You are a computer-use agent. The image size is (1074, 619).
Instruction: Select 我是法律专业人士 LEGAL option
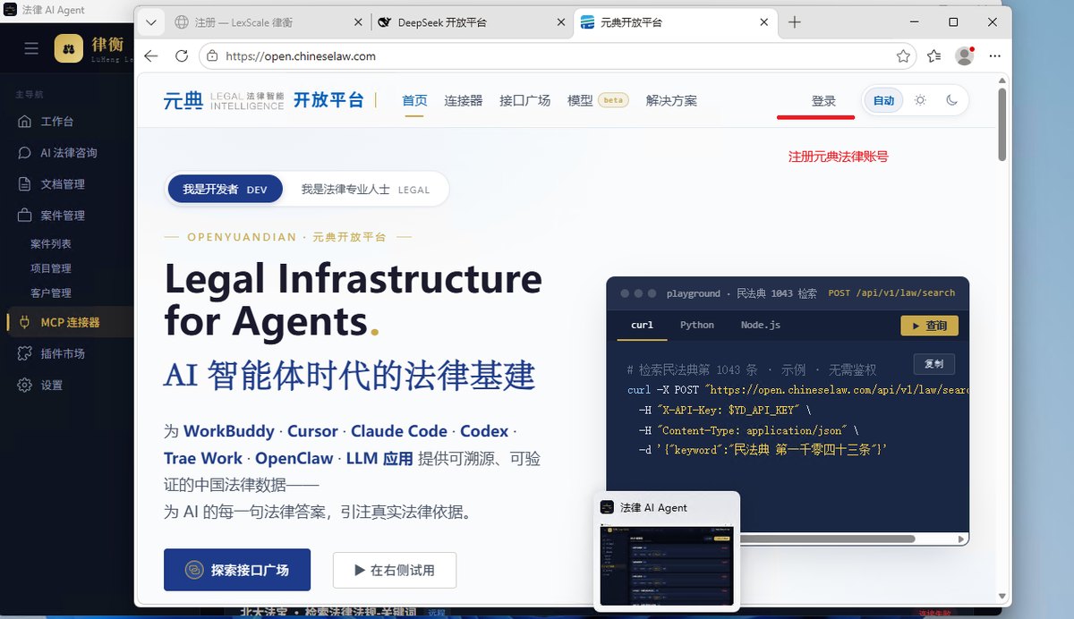(x=365, y=190)
